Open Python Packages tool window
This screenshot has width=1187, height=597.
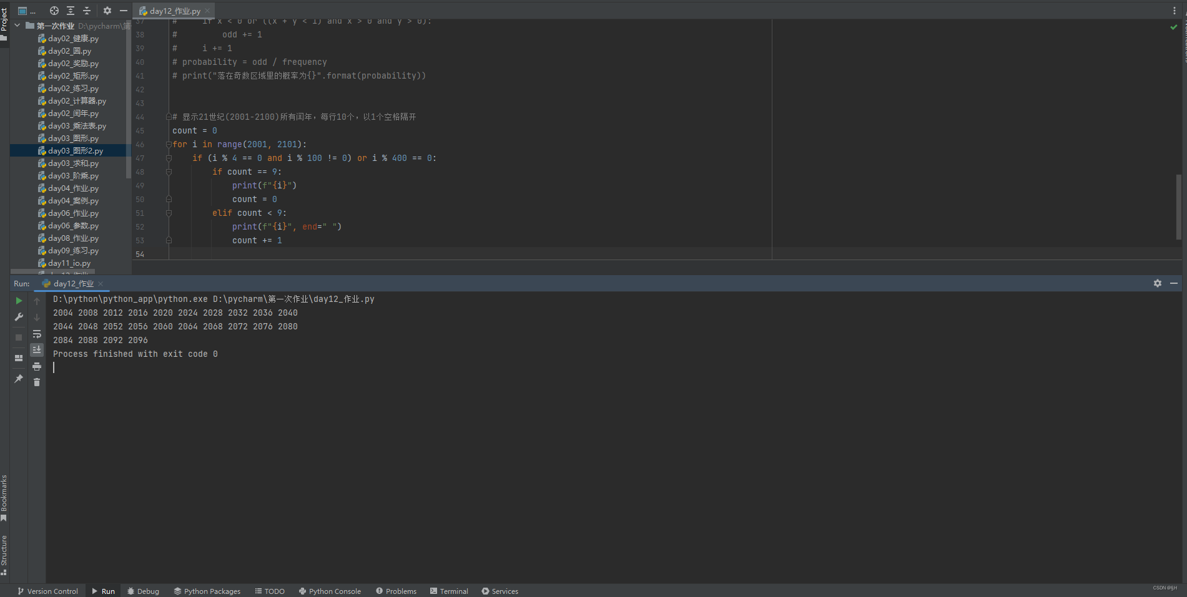pos(207,591)
